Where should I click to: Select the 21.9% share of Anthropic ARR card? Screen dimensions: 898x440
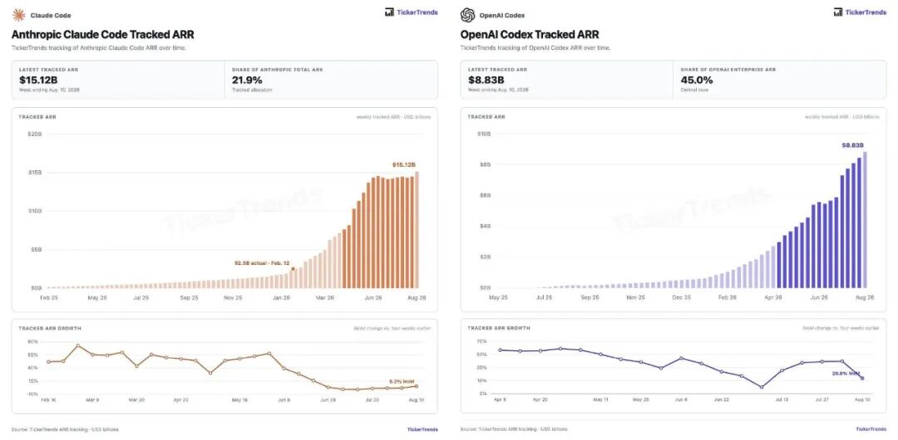coord(332,80)
